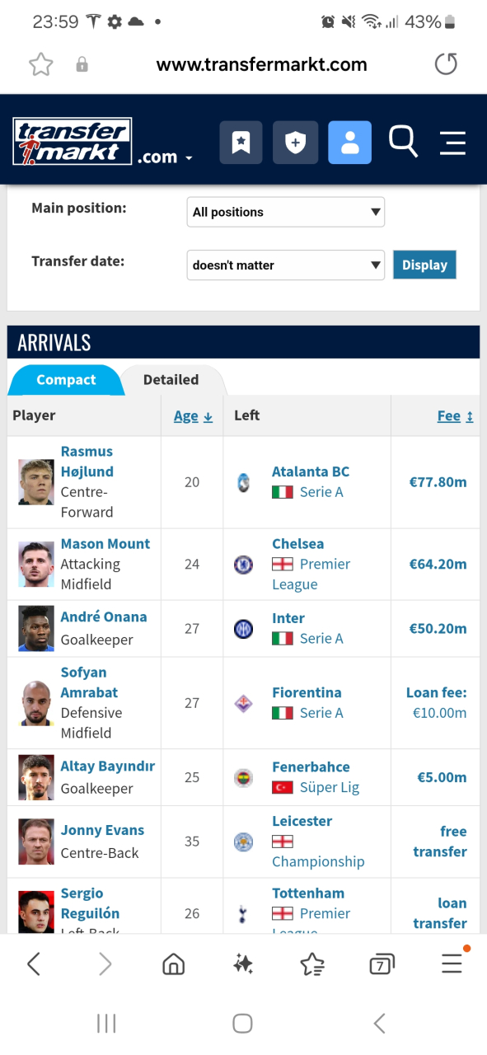This screenshot has height=1055, width=487.
Task: Expand the Transfer date dropdown
Action: (286, 265)
